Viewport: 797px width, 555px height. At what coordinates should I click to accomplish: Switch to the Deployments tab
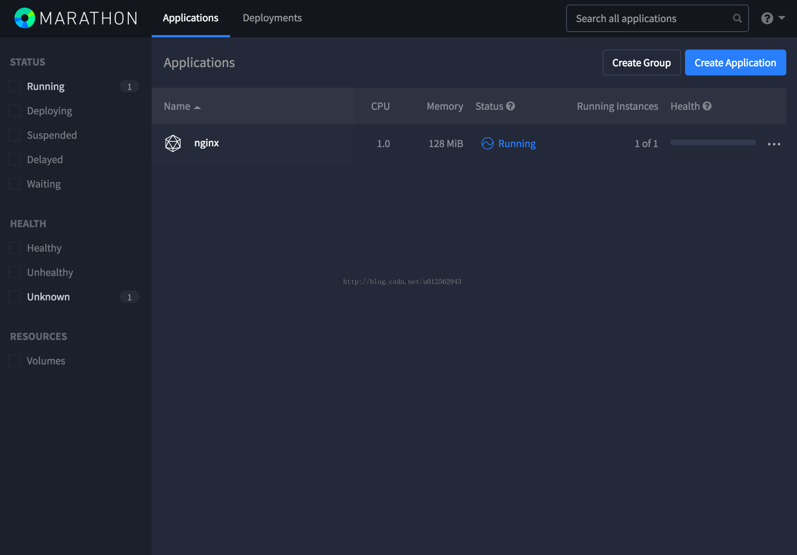tap(272, 18)
